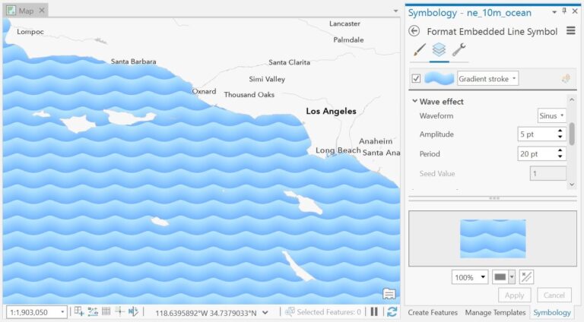Click the Apply button
Viewport: 584px width, 322px height.
coord(514,295)
